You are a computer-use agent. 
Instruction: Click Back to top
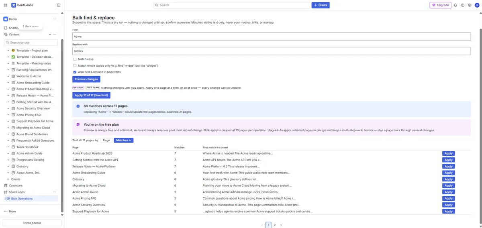30,26
